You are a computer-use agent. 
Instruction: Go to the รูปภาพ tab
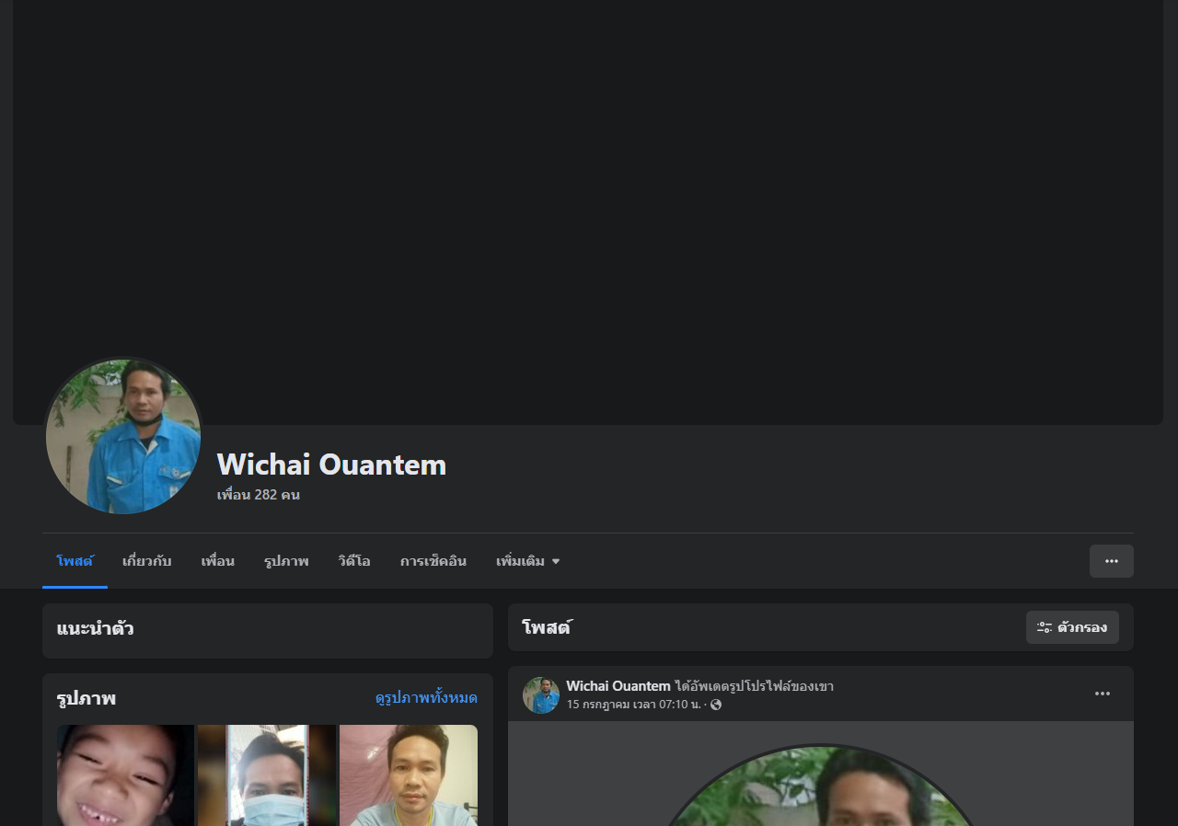286,561
